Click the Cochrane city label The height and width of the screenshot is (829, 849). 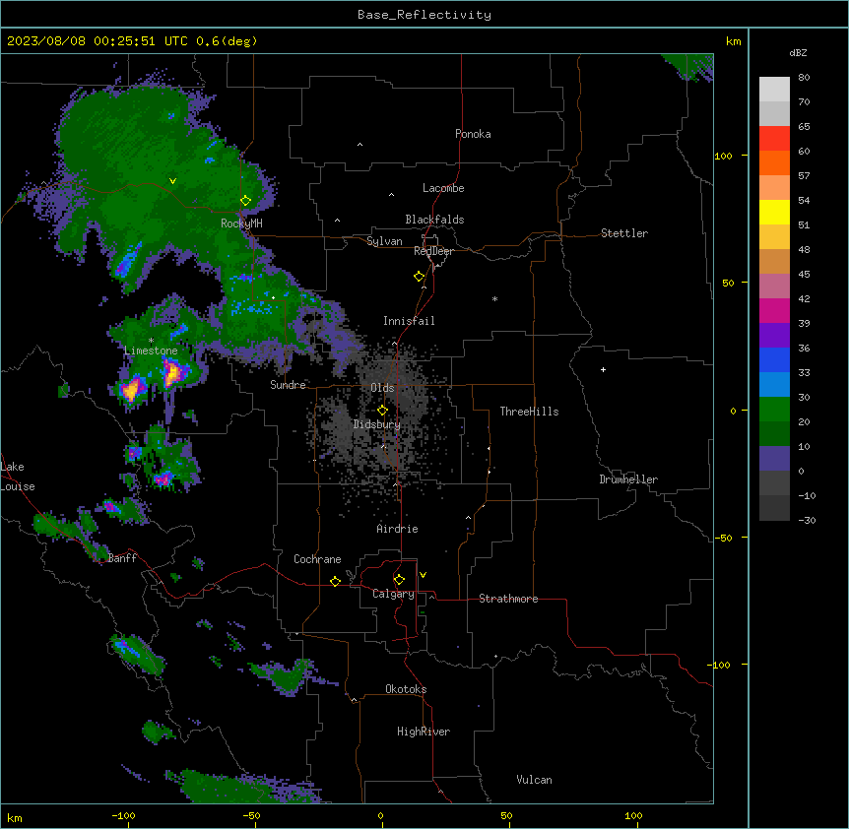pyautogui.click(x=317, y=559)
